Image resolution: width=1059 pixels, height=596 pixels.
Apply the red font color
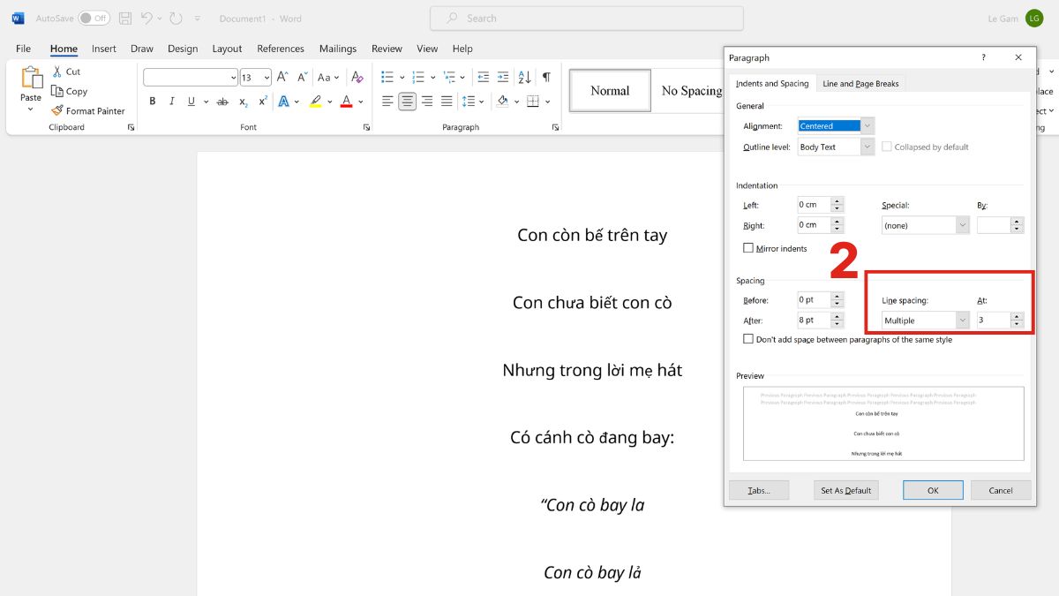(x=347, y=102)
